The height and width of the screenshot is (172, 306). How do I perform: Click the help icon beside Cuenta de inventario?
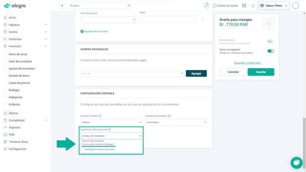(169, 116)
